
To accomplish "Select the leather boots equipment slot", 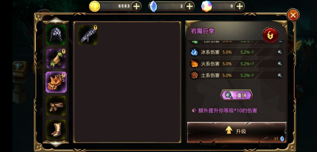I will click(x=56, y=129).
